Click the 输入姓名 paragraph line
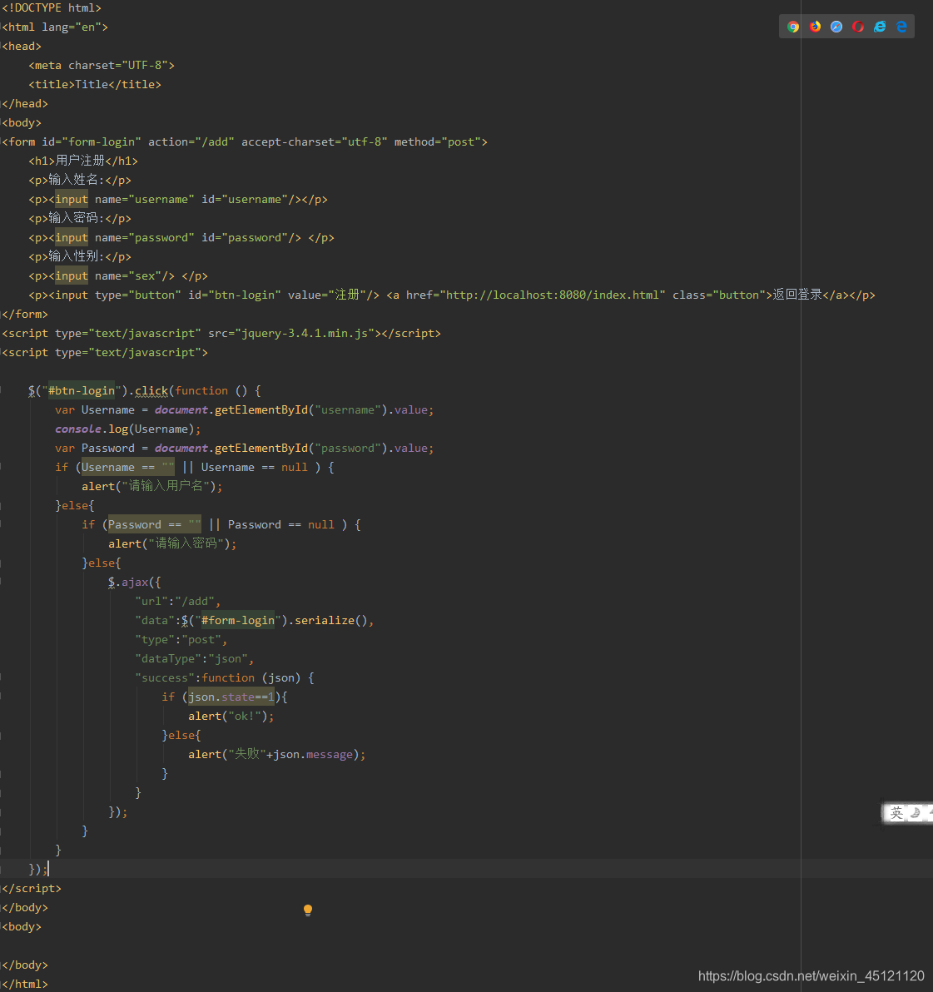The height and width of the screenshot is (992, 933). point(80,180)
